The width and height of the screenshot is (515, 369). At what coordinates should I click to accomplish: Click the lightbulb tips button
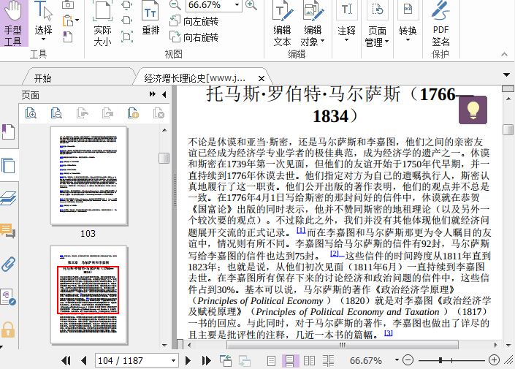473,110
